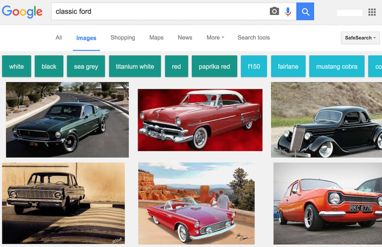Choose the sea grey filter chip
Image resolution: width=382 pixels, height=247 pixels.
86,66
